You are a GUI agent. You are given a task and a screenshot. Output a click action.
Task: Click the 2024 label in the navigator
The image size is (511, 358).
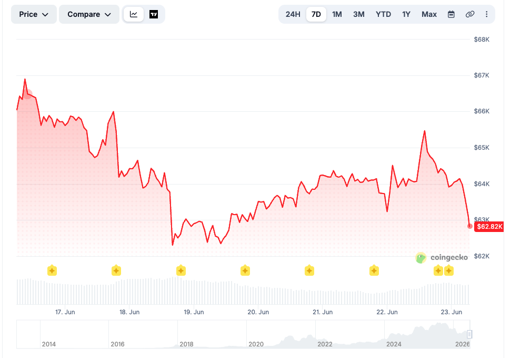click(x=394, y=344)
